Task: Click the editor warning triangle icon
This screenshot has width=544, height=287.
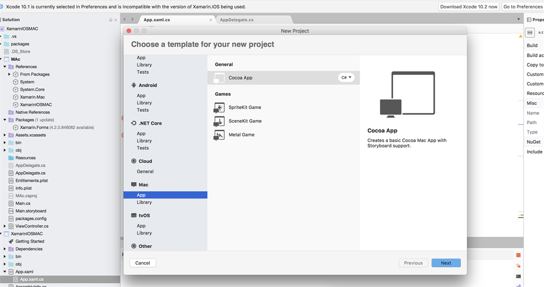Action: coord(521,36)
